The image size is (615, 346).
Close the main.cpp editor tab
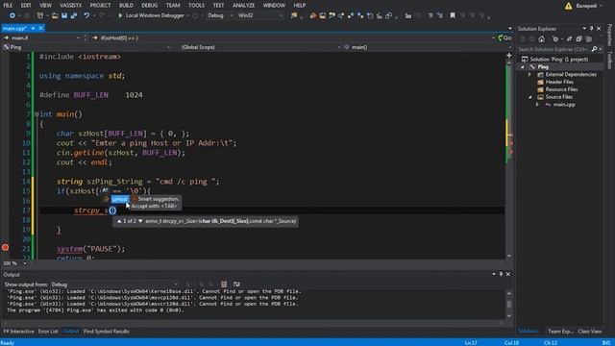point(40,28)
